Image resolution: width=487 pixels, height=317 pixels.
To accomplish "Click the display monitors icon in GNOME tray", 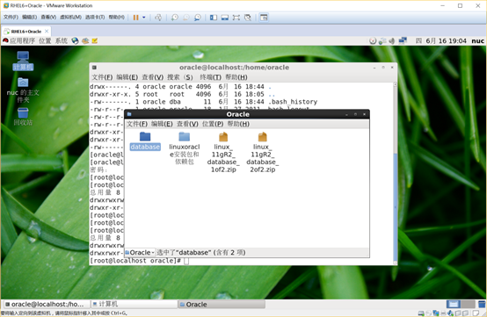I will 403,40.
